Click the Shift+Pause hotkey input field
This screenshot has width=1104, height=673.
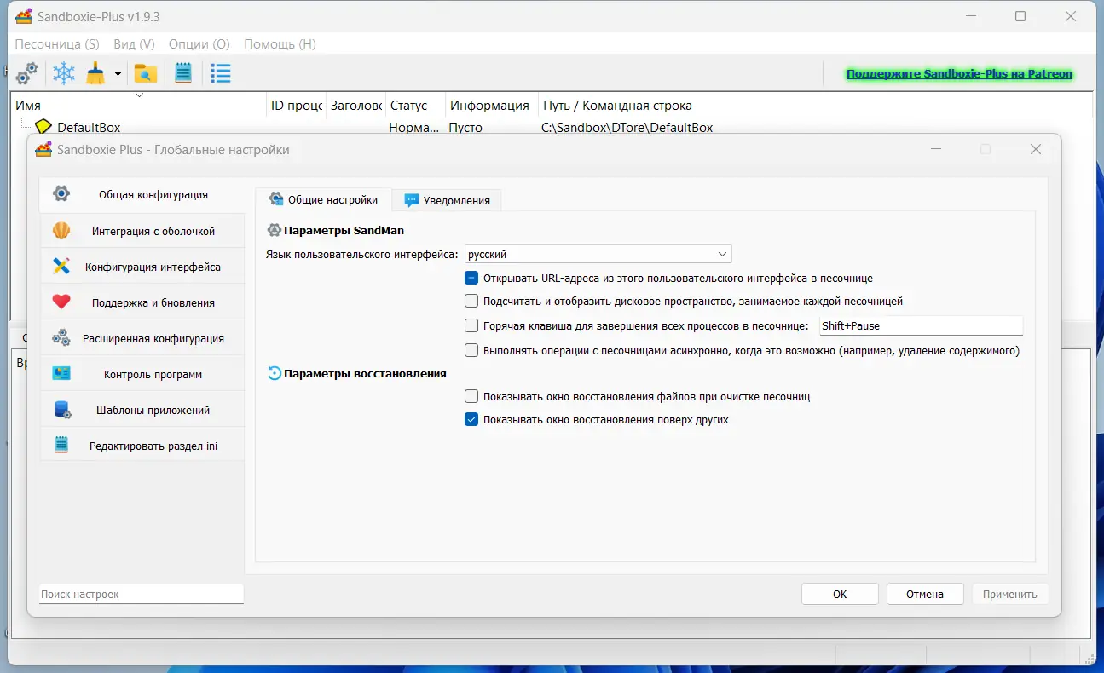tap(920, 325)
